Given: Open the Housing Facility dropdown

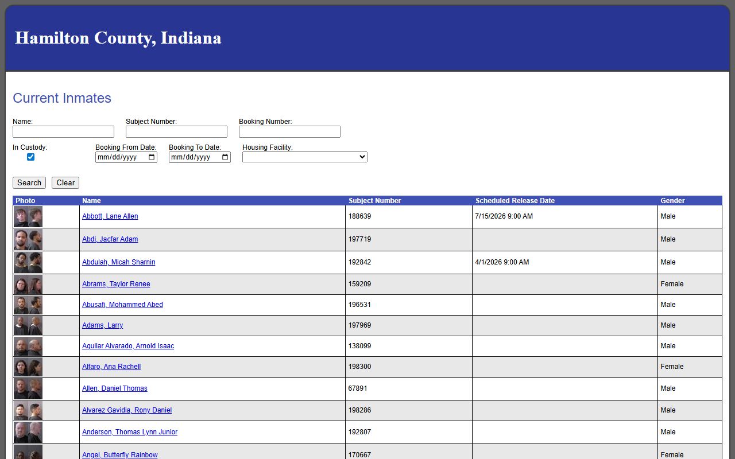Looking at the screenshot, I should [x=305, y=157].
